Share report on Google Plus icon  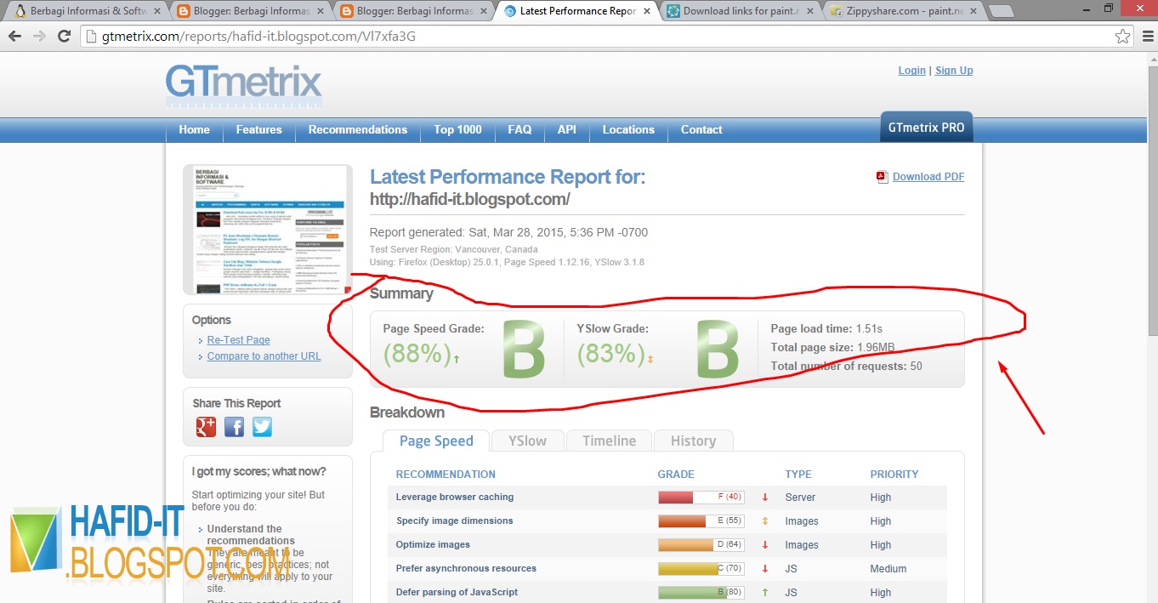[206, 426]
